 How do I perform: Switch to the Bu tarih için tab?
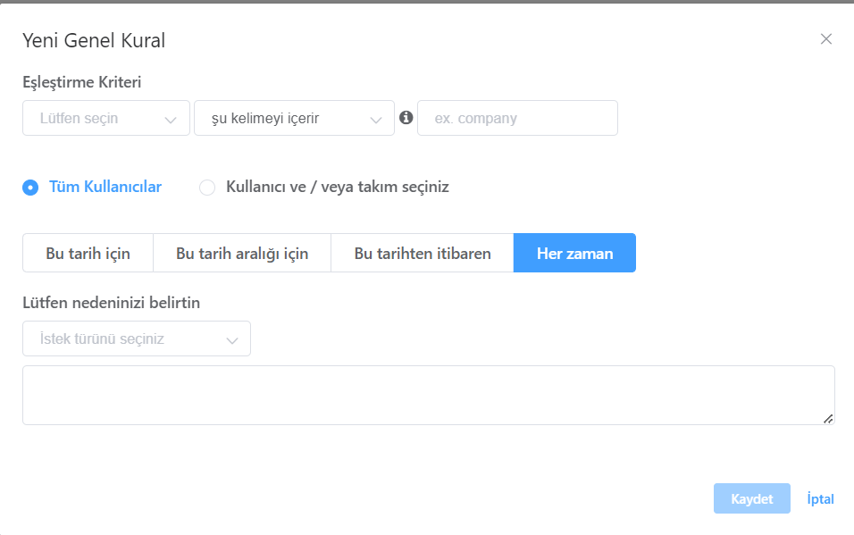pyautogui.click(x=88, y=253)
